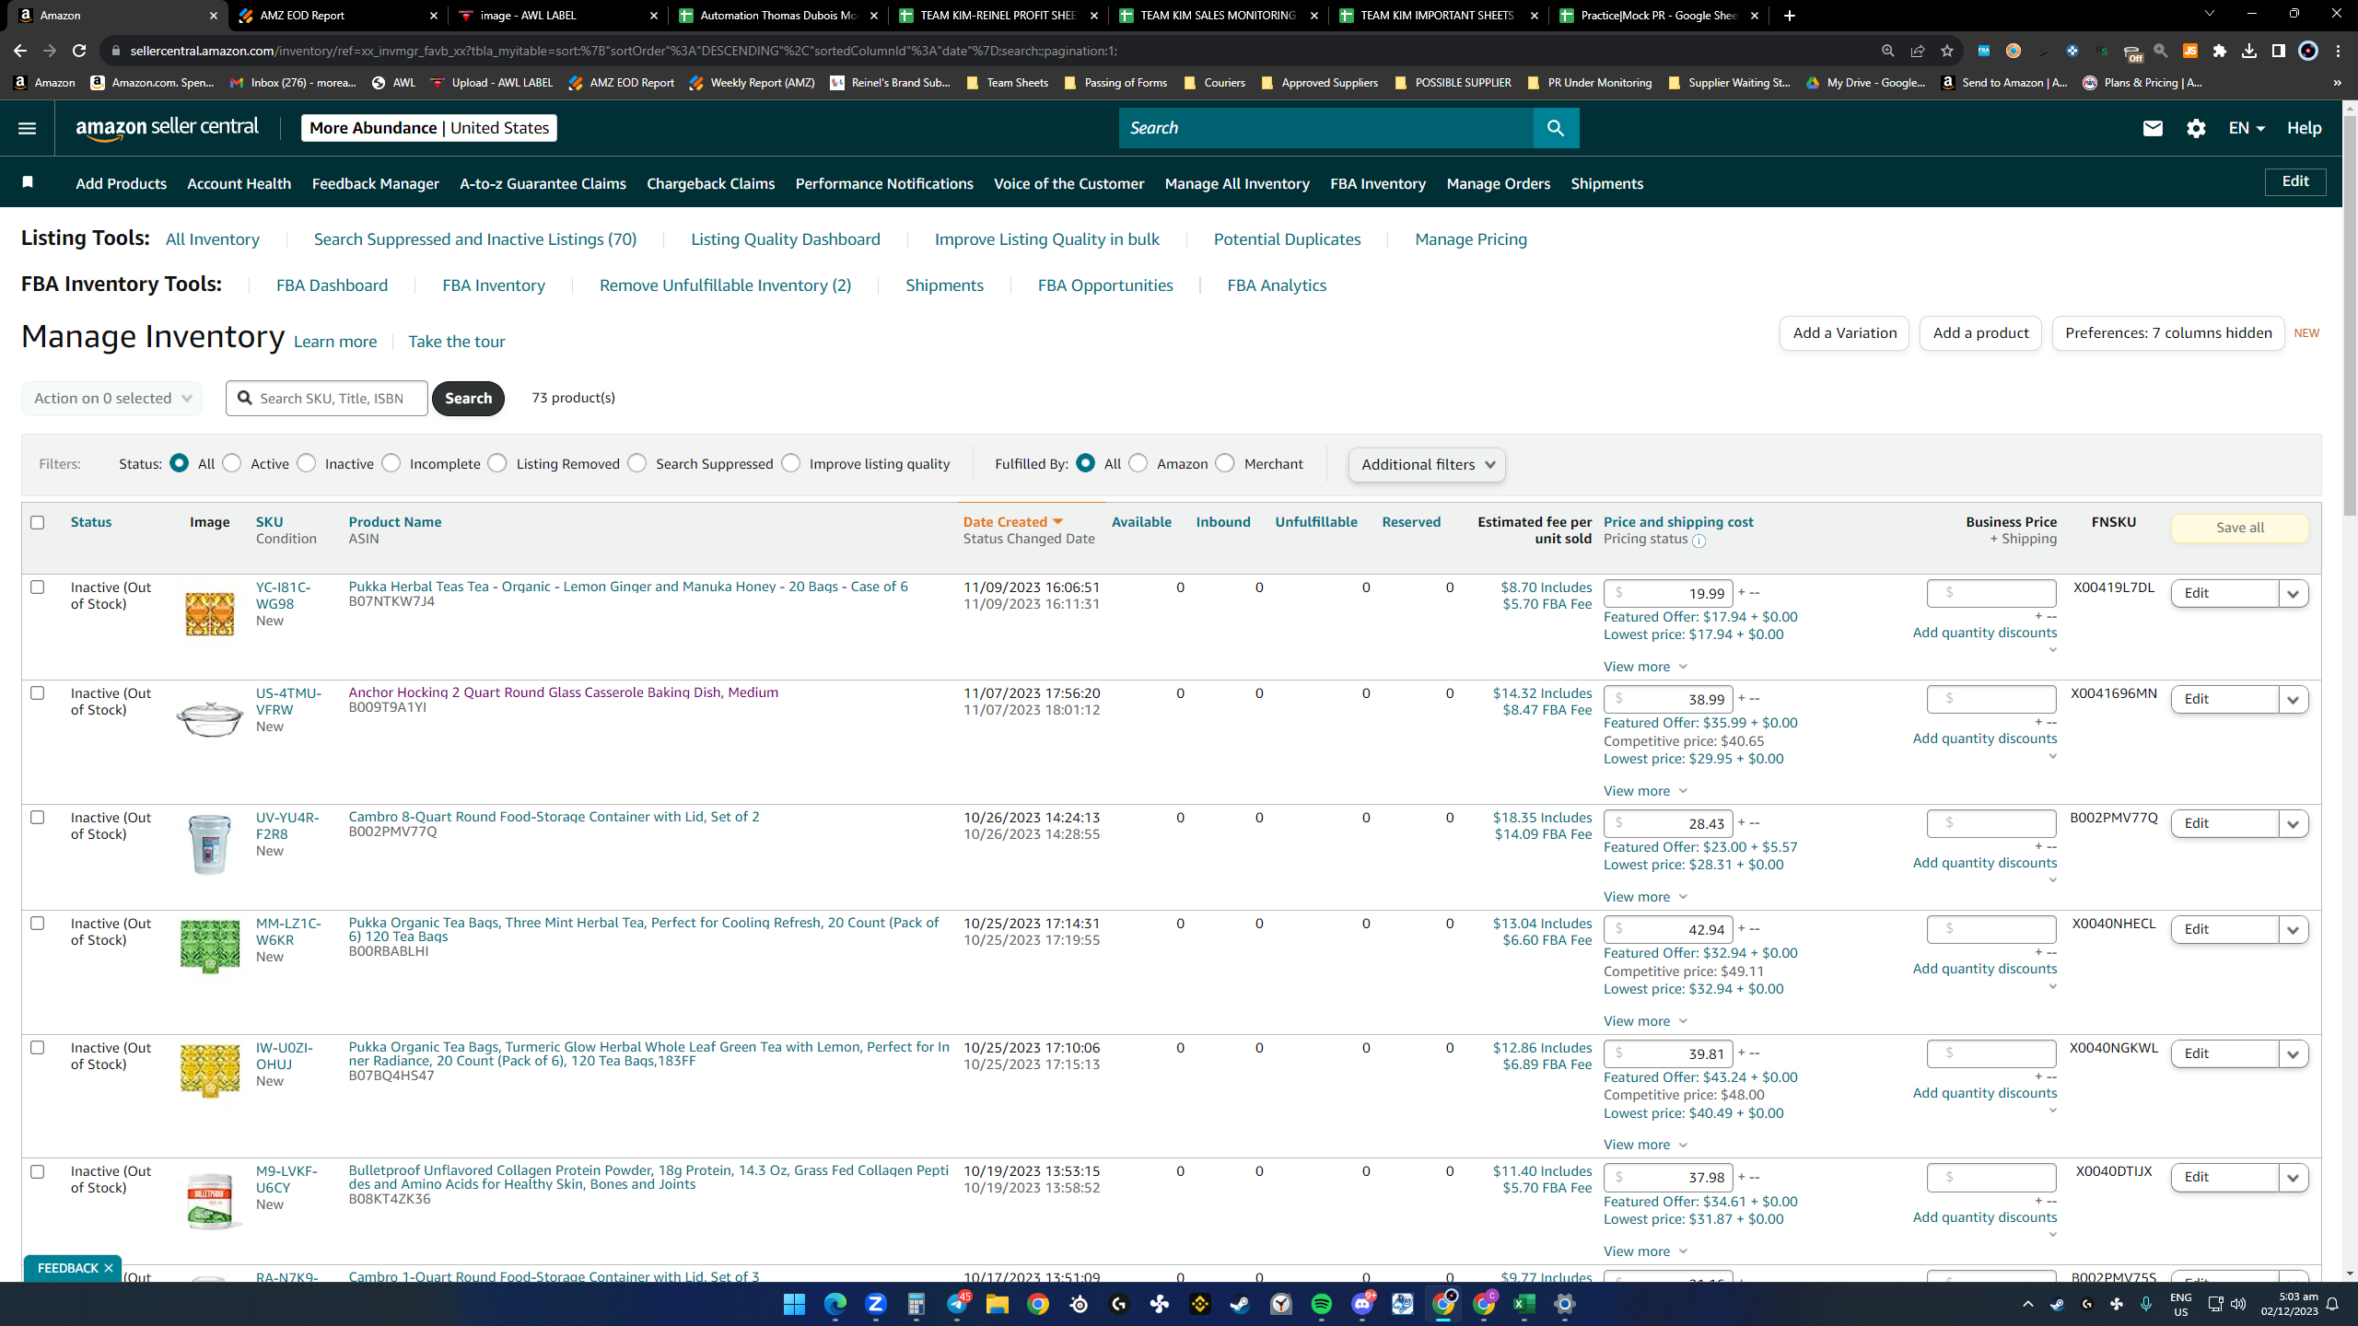Image resolution: width=2358 pixels, height=1326 pixels.
Task: Open Remove Unfulfillable Inventory (2) link
Action: 725,285
